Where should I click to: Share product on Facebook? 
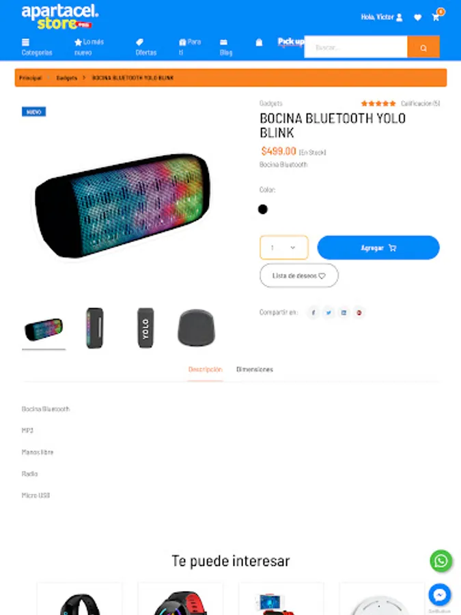coord(313,312)
